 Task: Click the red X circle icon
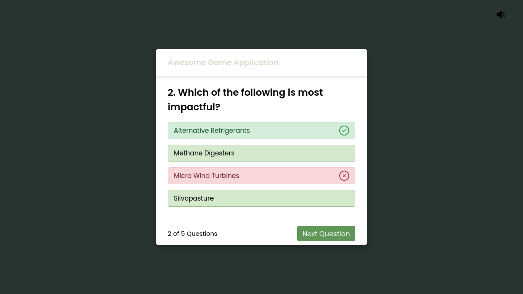click(344, 176)
